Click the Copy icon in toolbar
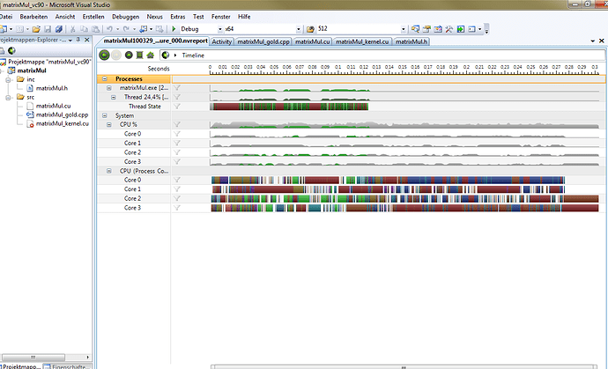Image resolution: width=608 pixels, height=369 pixels. point(84,29)
